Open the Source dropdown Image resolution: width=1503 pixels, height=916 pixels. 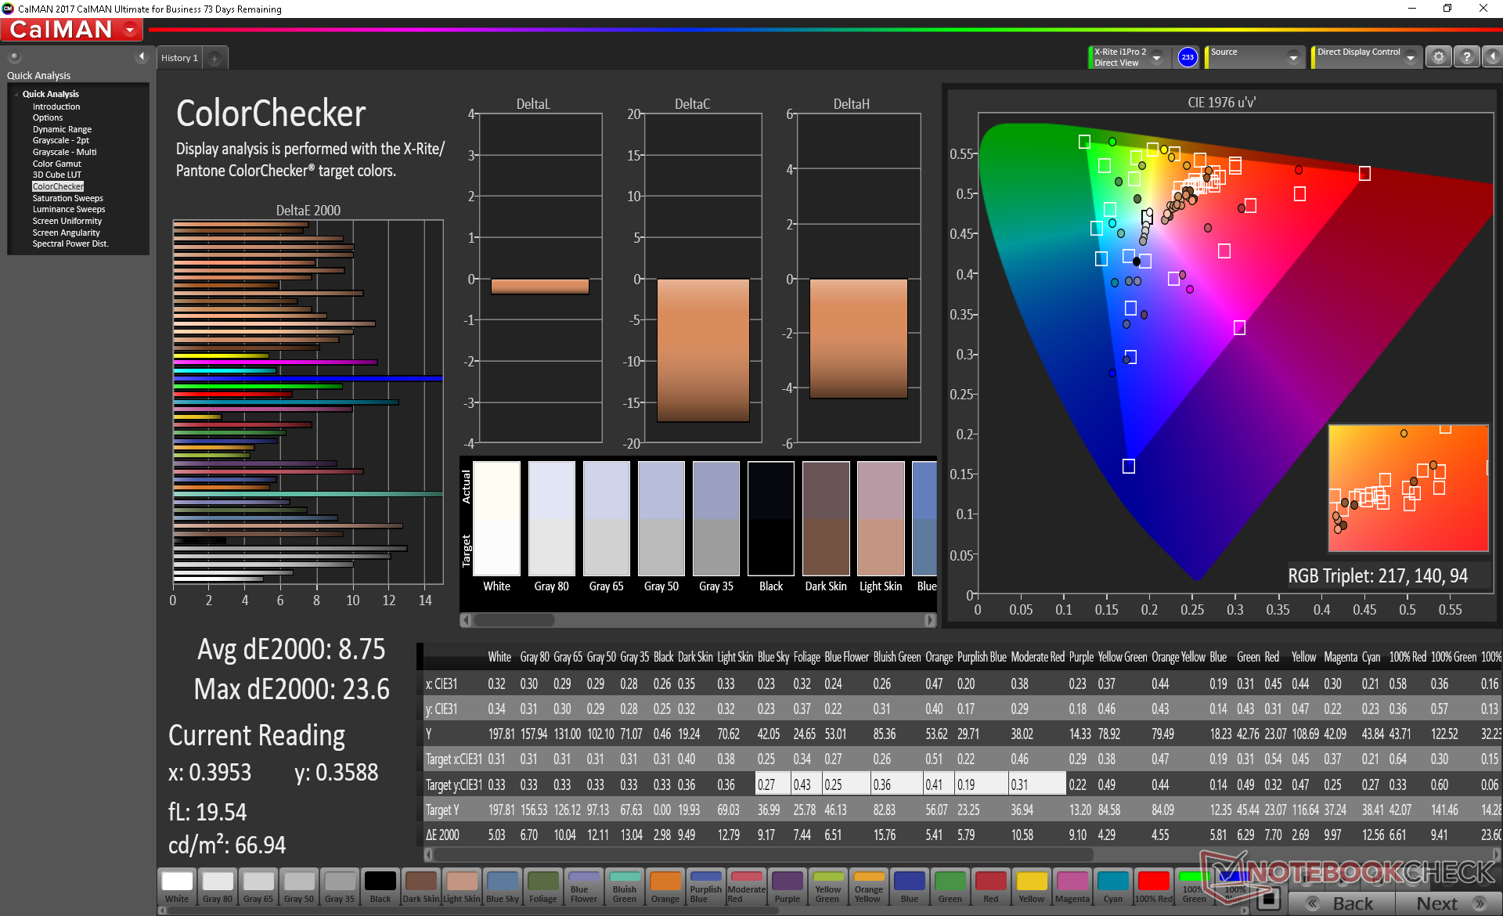click(x=1293, y=58)
